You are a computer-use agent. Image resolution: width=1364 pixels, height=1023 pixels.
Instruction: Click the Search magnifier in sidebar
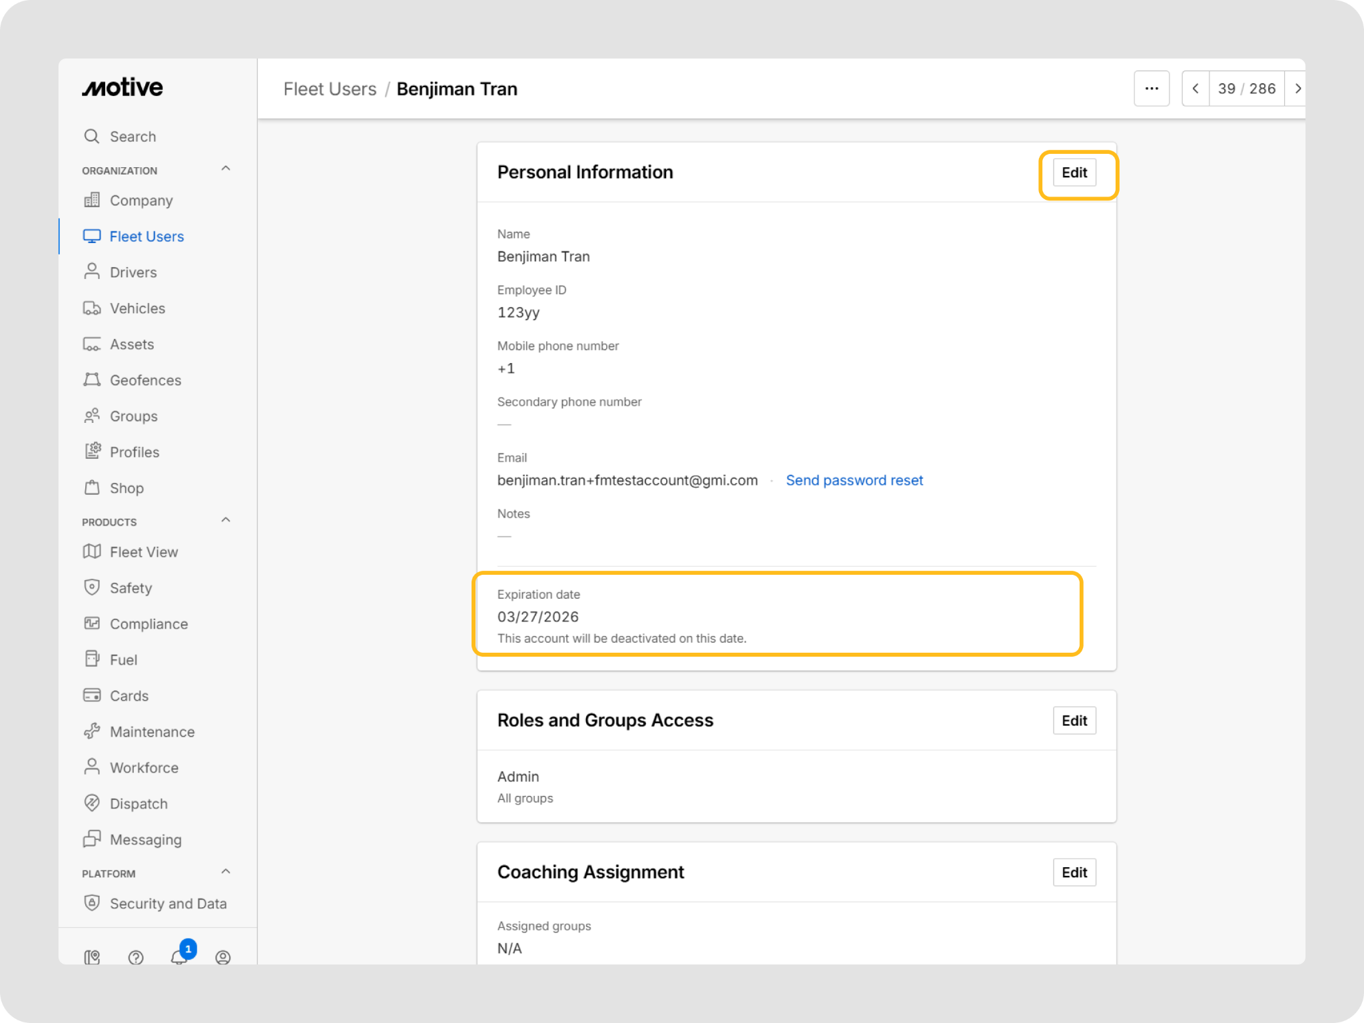92,137
